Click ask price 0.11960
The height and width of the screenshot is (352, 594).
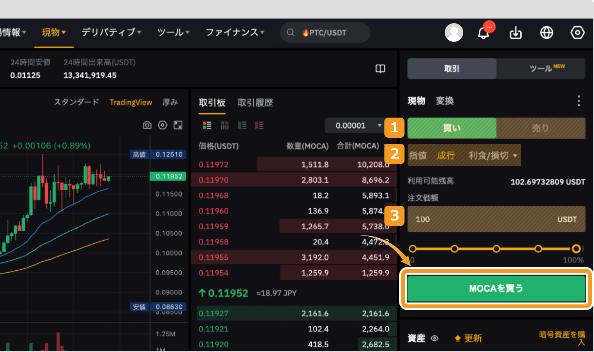pyautogui.click(x=213, y=211)
